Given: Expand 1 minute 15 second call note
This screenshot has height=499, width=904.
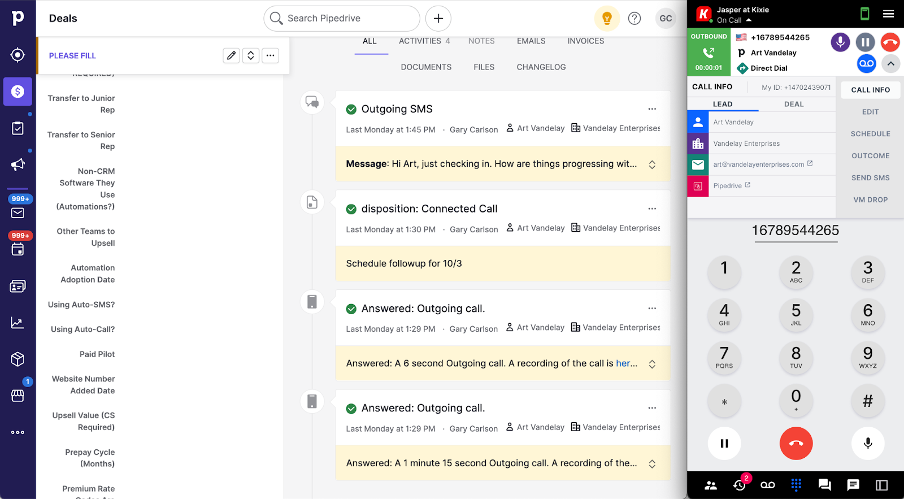Looking at the screenshot, I should pos(652,464).
